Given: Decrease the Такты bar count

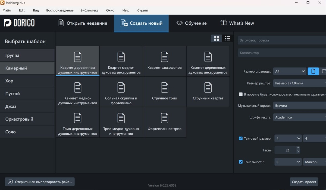Looking at the screenshot, I should pyautogui.click(x=298, y=152).
